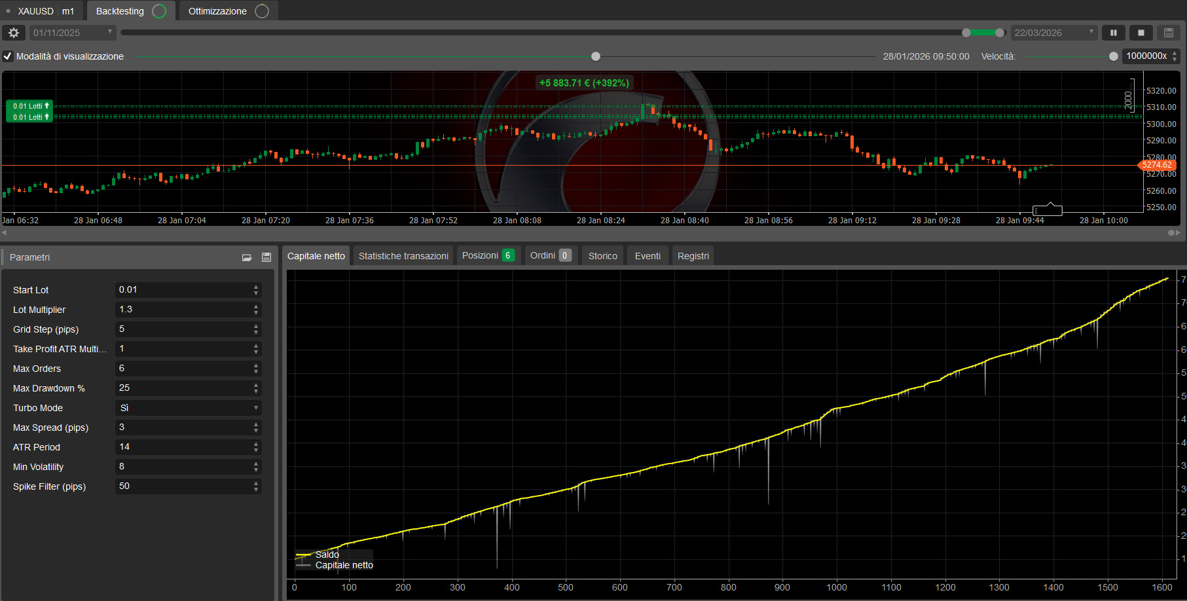
Task: Open the start date 01/11/2025 dropdown
Action: (x=72, y=33)
